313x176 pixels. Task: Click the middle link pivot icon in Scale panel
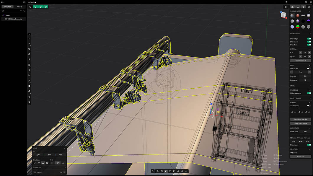pyautogui.click(x=58, y=163)
